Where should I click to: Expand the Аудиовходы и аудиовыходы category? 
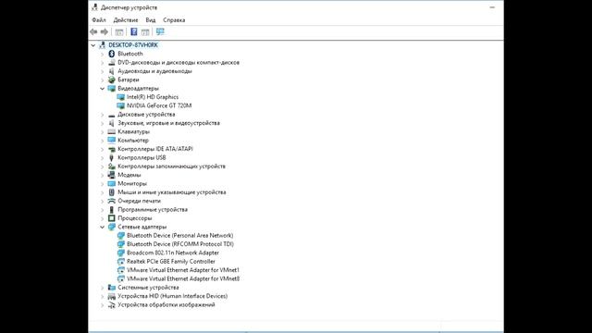[103, 71]
